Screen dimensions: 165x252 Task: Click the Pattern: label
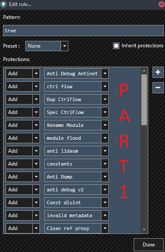[12, 17]
